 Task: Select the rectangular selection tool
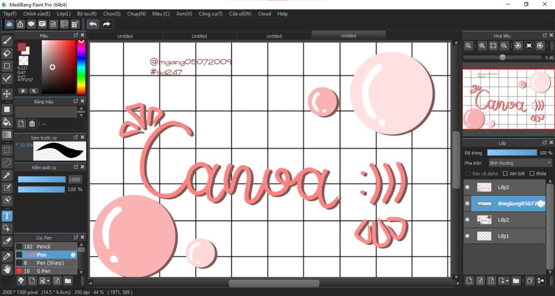coord(7,150)
